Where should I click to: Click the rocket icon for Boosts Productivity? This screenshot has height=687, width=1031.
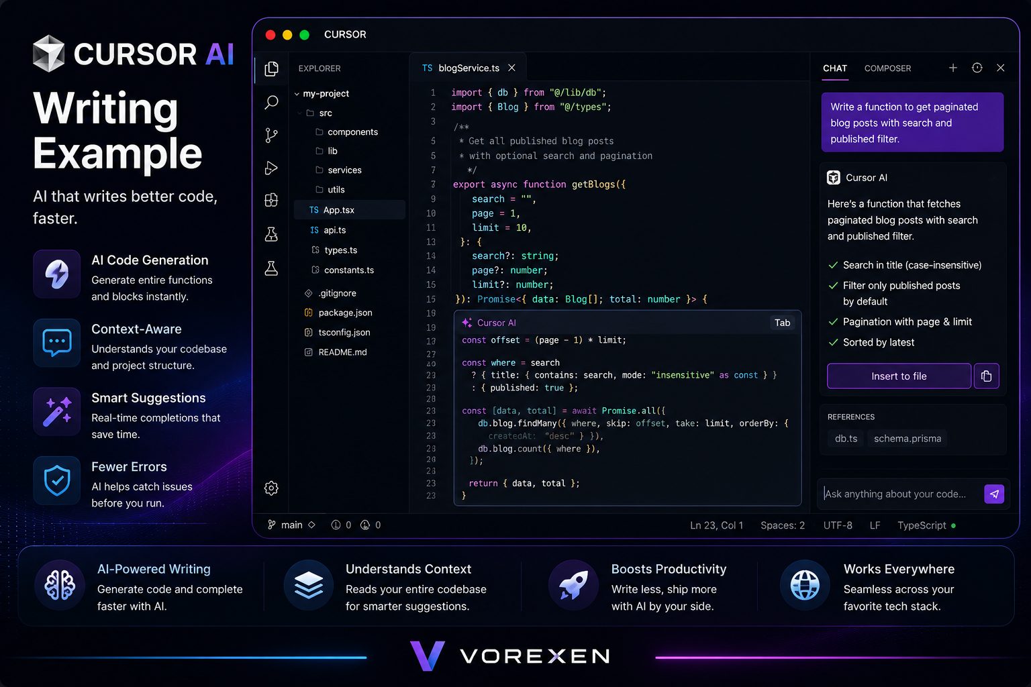574,586
